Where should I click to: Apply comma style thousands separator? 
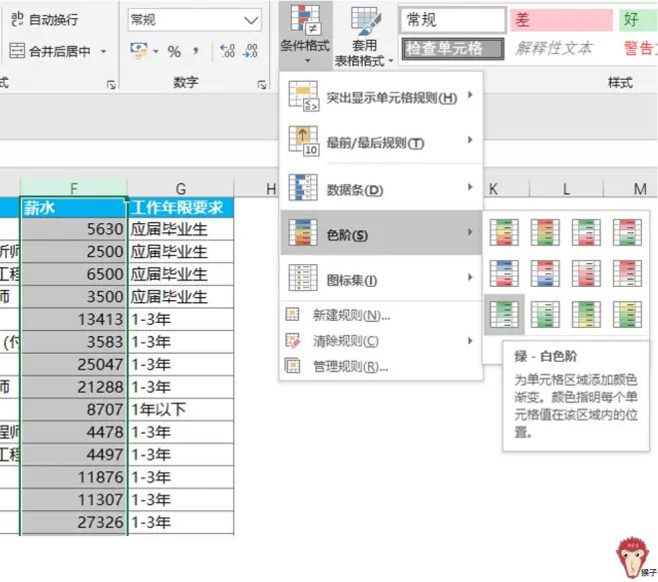[195, 51]
